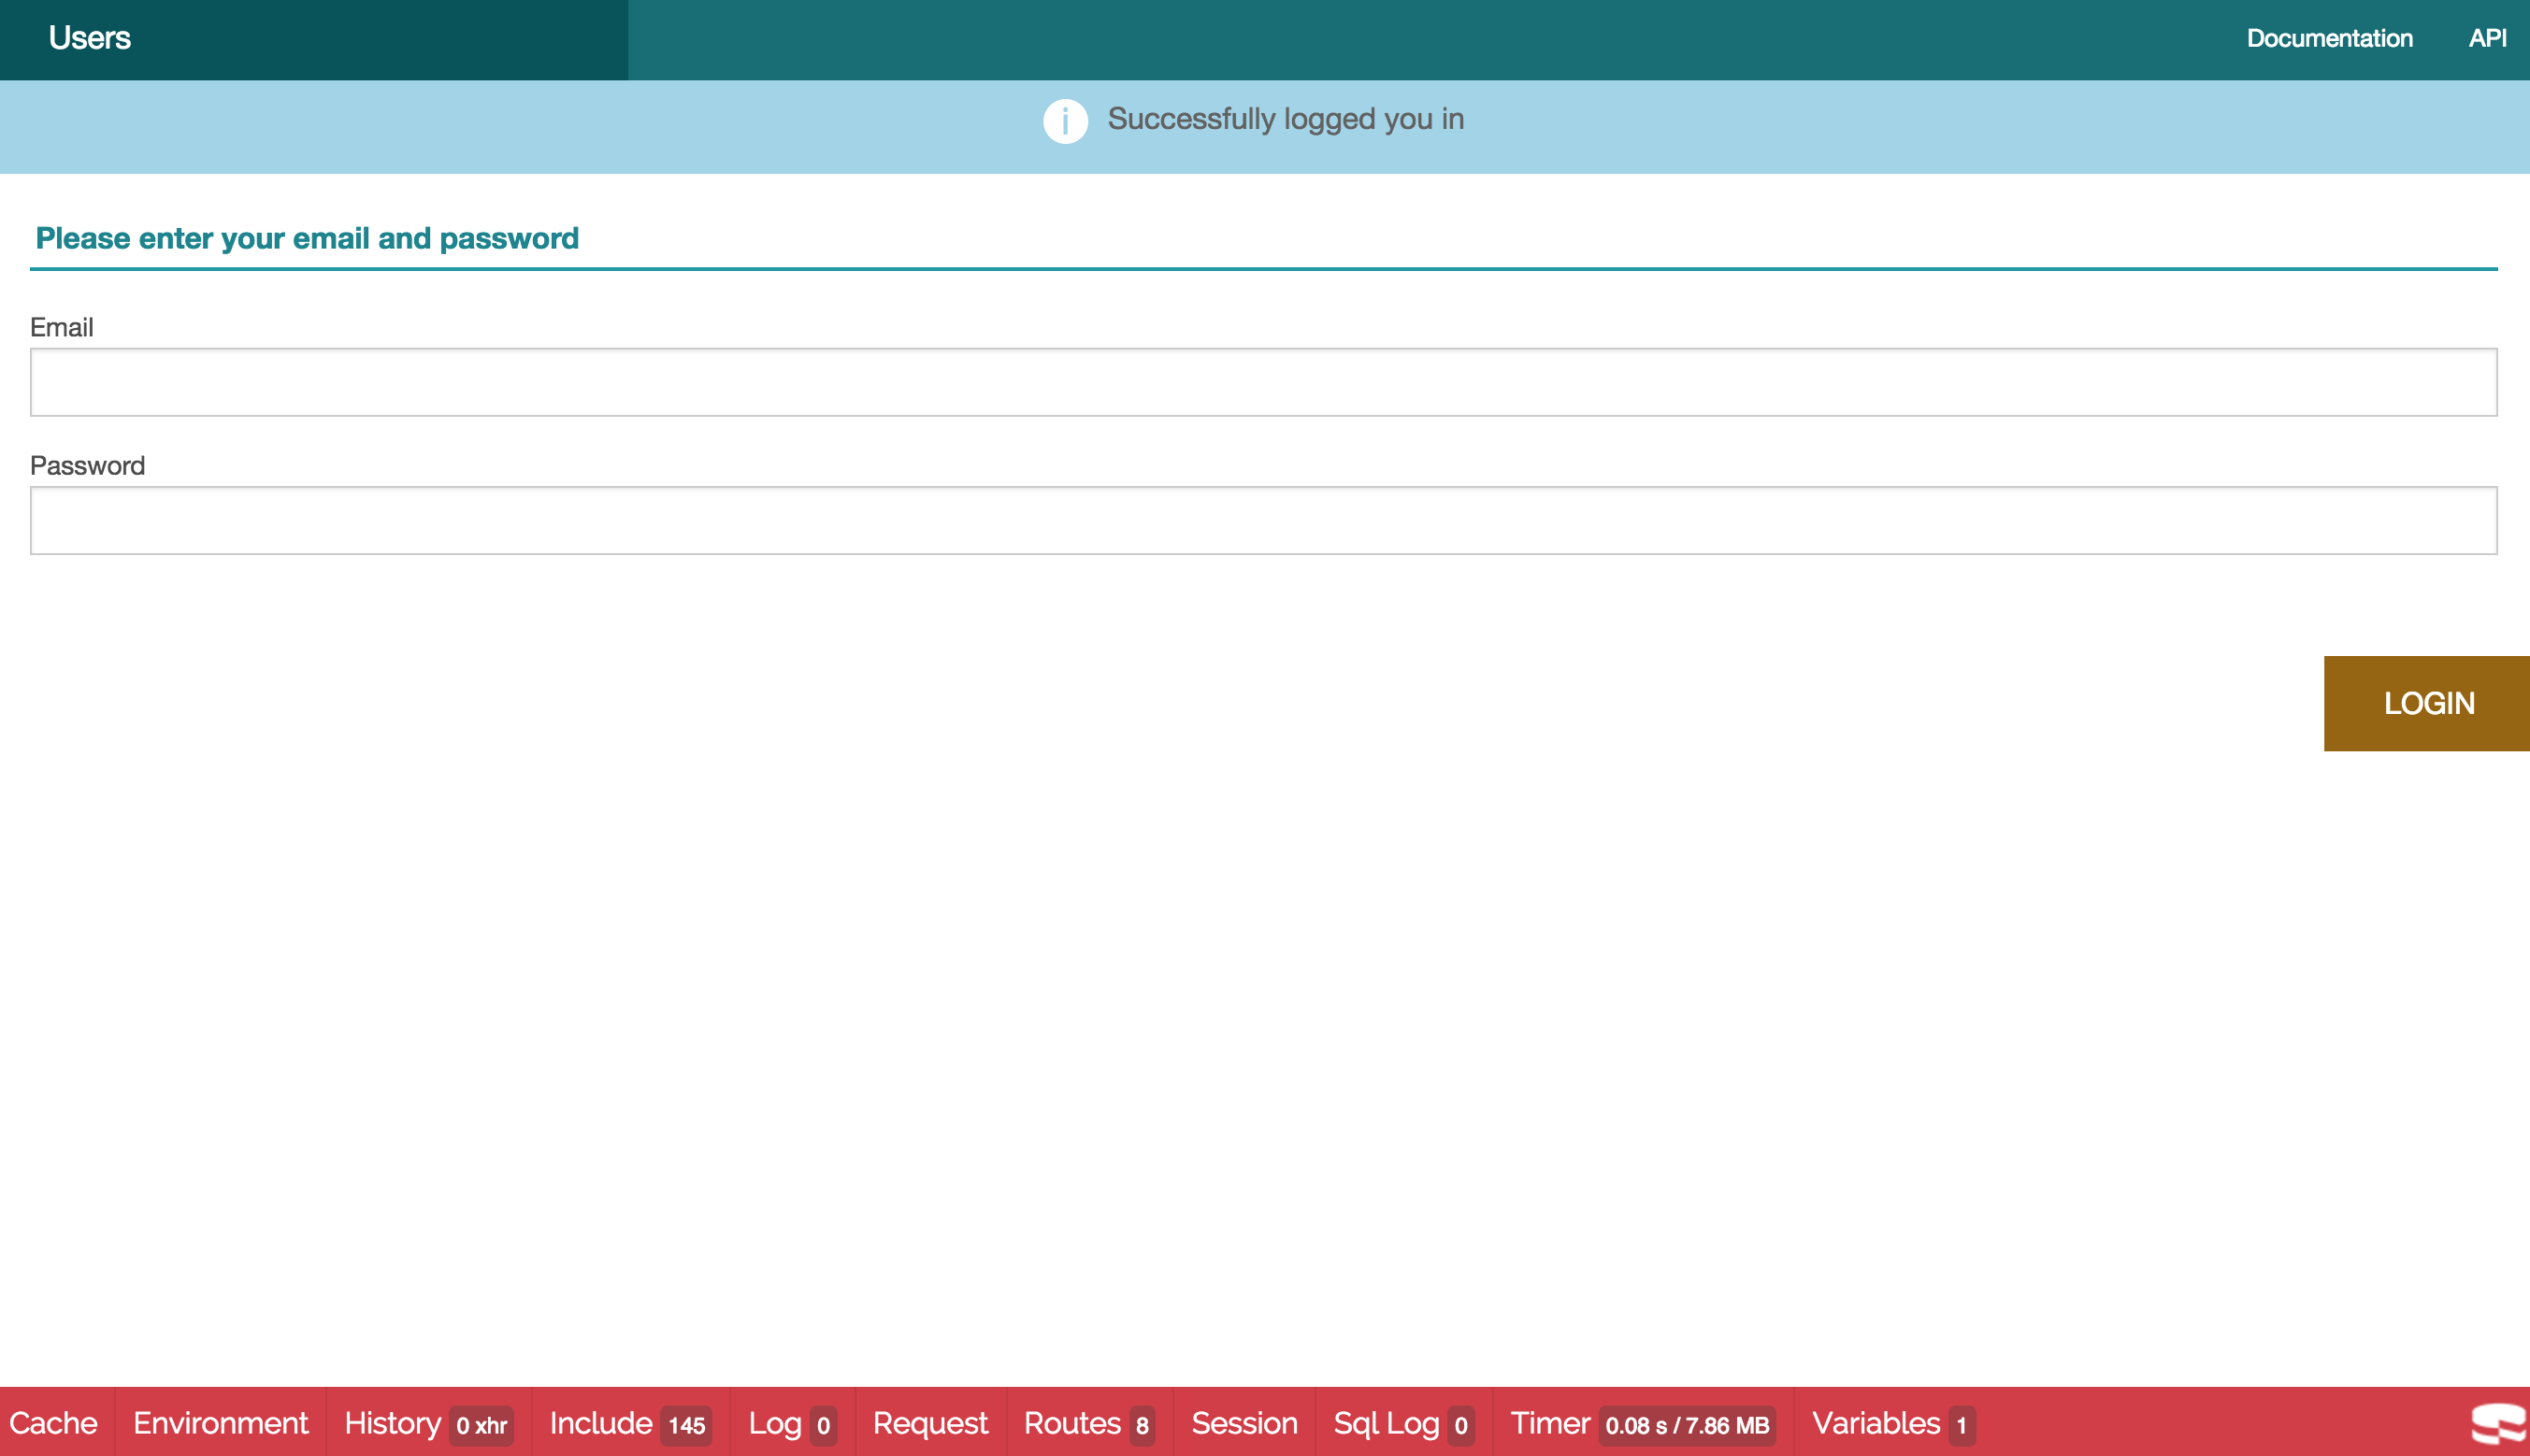Click the Password field label

(88, 465)
